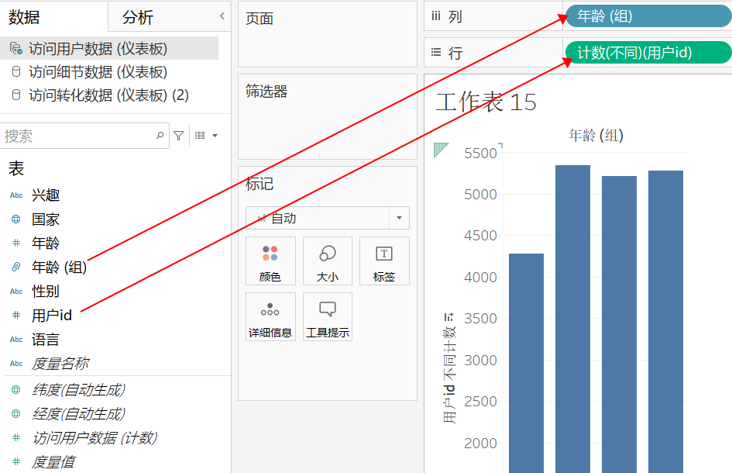Click the 详细信息 marks button
Viewport: 732px width, 473px height.
[270, 317]
